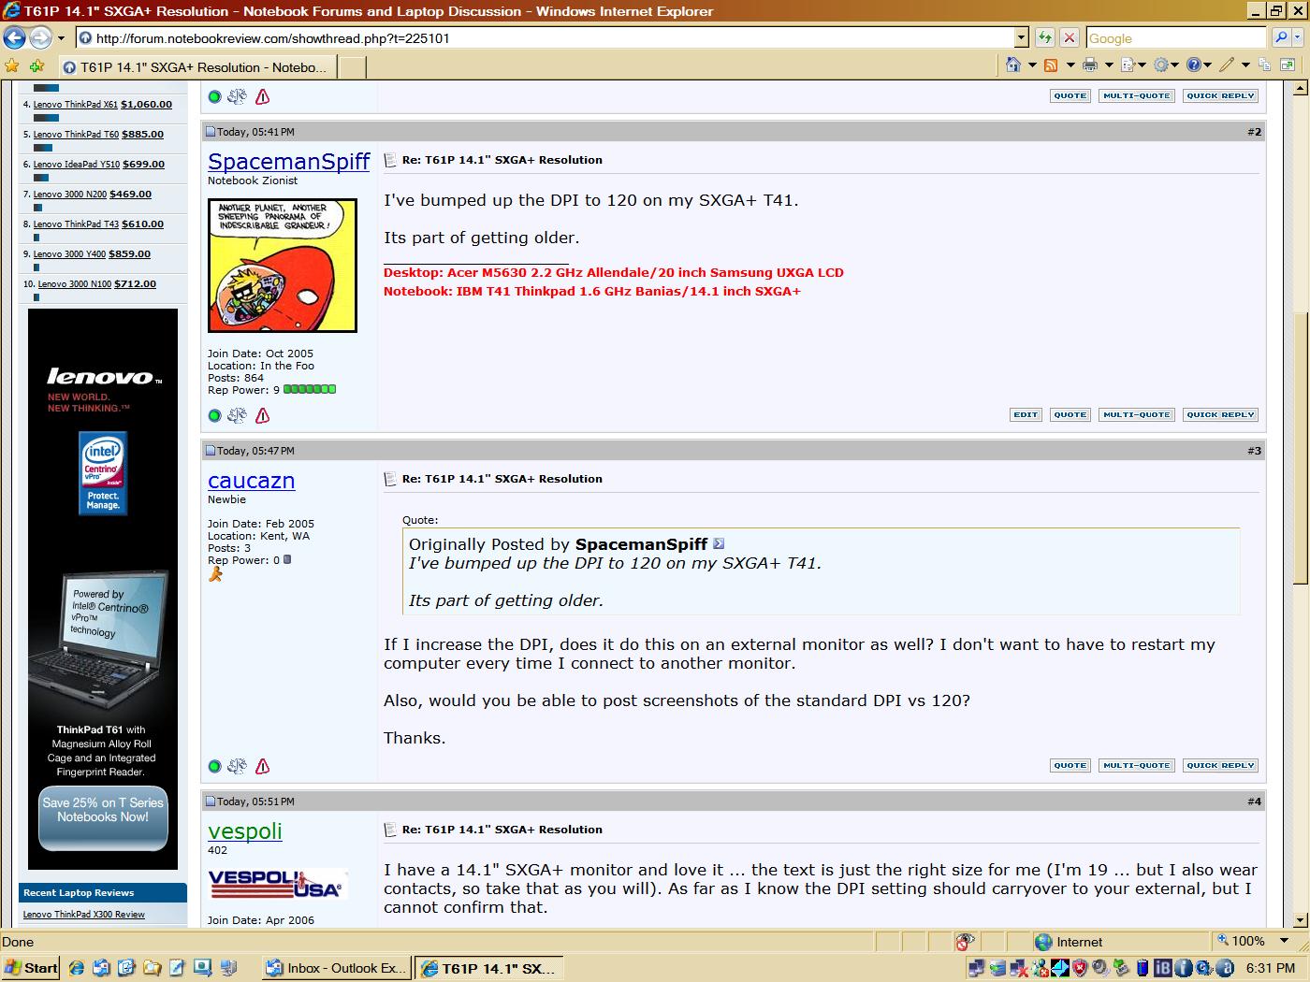Refresh the page with the green arrows icon
Screen dimensions: 1310x982
pos(1045,38)
